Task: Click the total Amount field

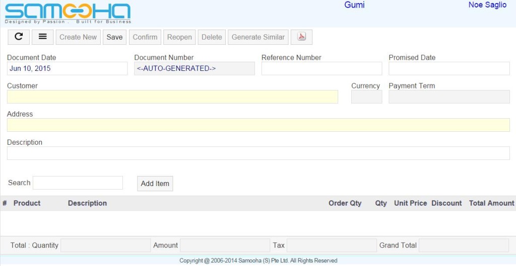Action: click(x=225, y=245)
